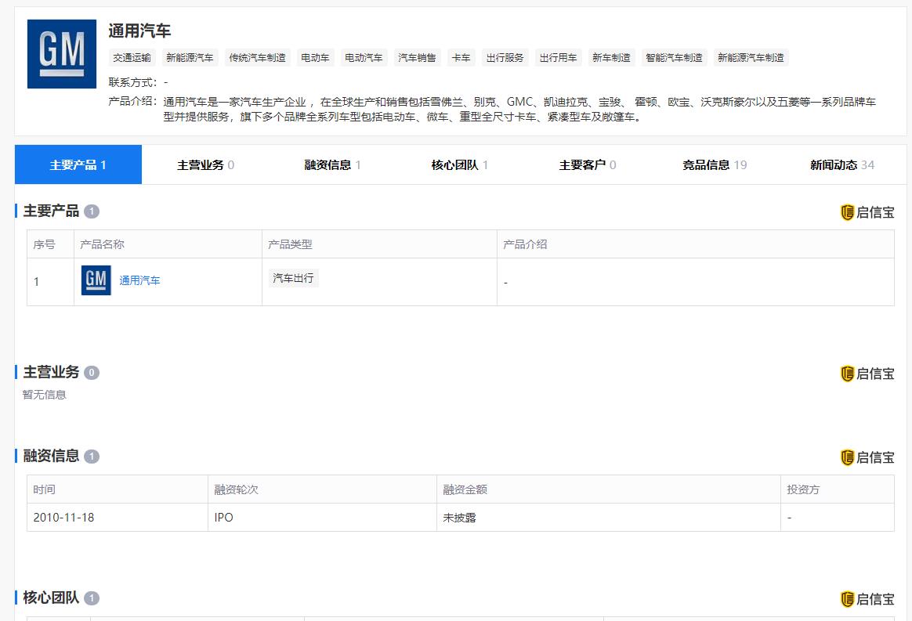Click the 出行服务 tag

pyautogui.click(x=505, y=58)
